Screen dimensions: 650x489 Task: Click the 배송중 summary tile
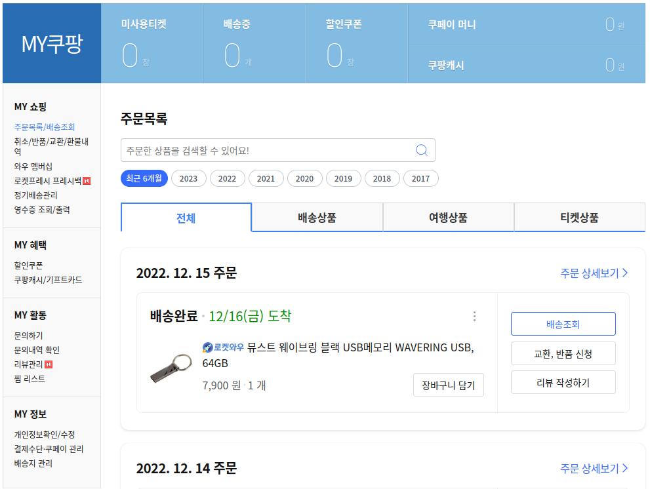[254, 43]
